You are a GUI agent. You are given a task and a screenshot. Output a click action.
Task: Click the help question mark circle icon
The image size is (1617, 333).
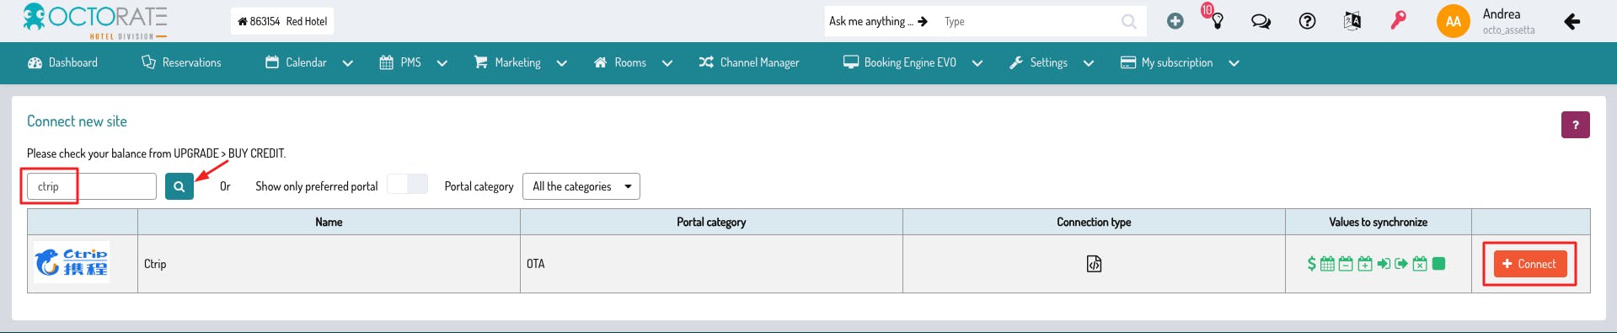click(x=1307, y=21)
